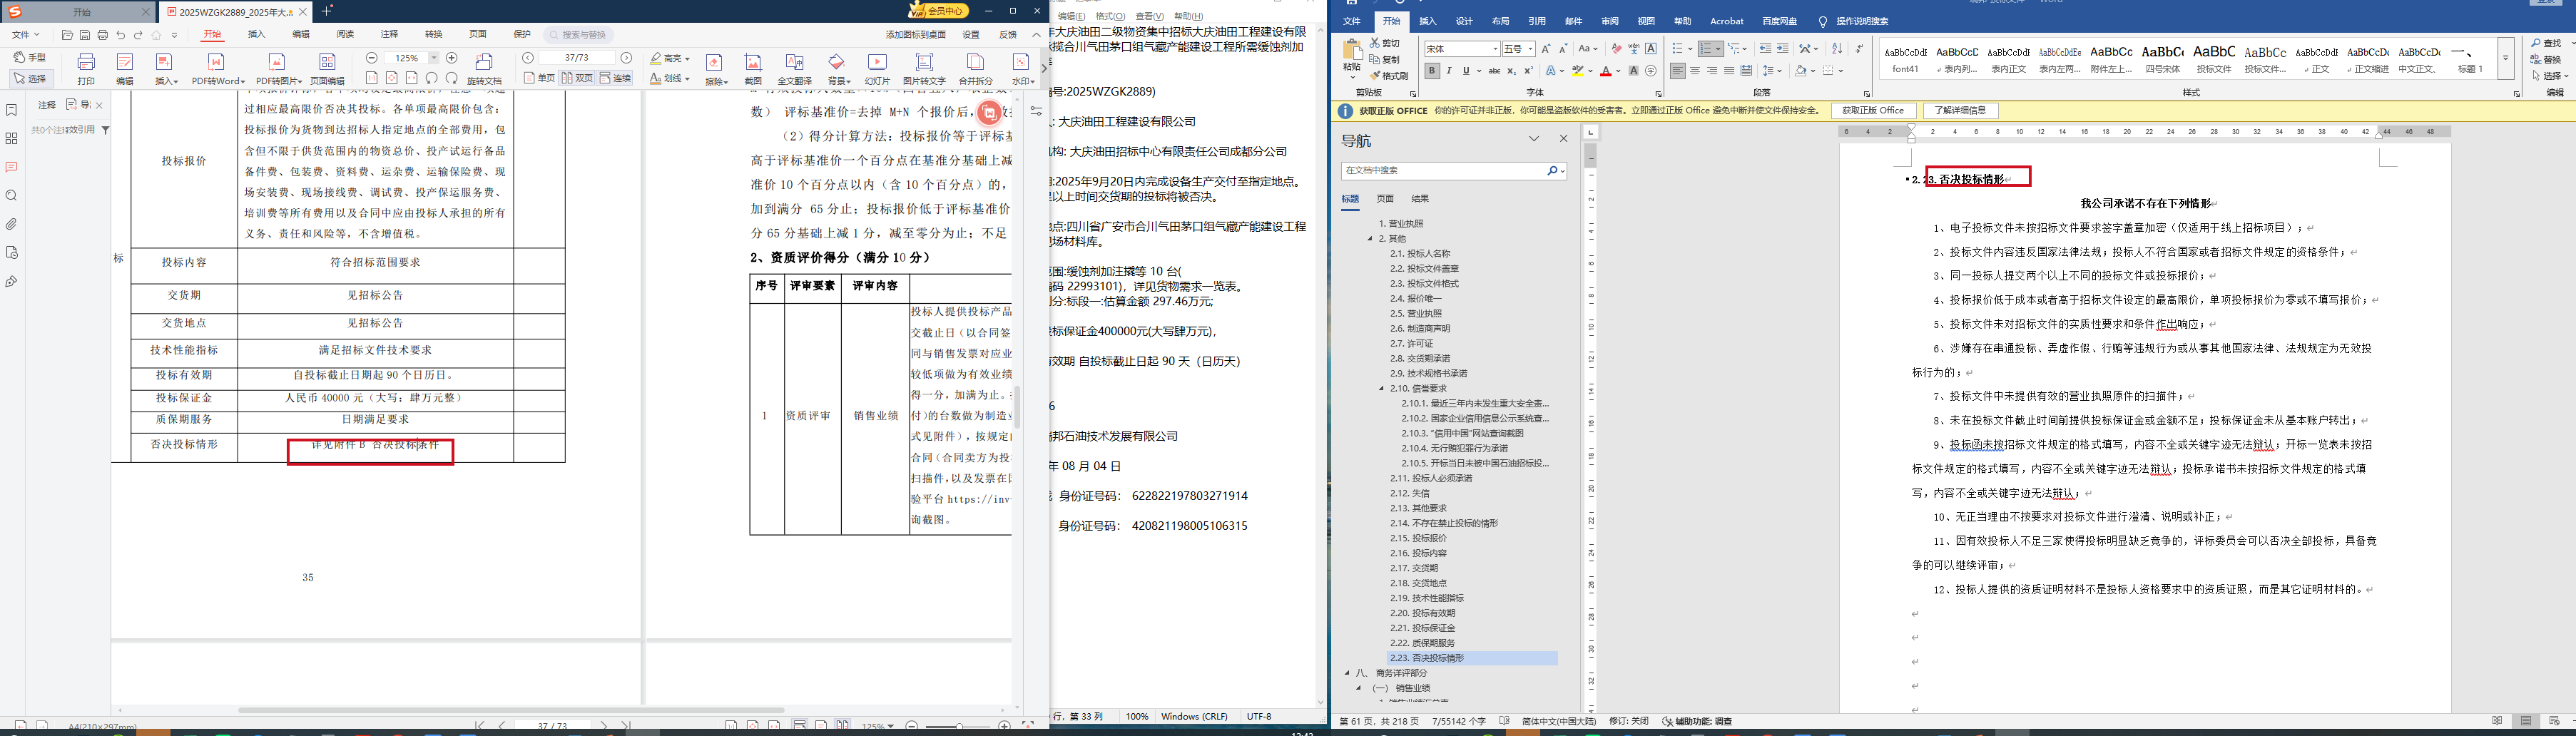
Task: Open 合并拆分 merge-split tool
Action: point(976,68)
